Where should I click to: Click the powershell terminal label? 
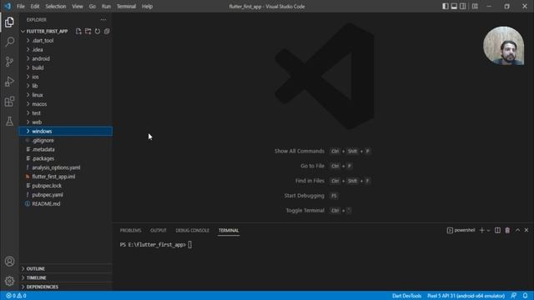point(461,230)
